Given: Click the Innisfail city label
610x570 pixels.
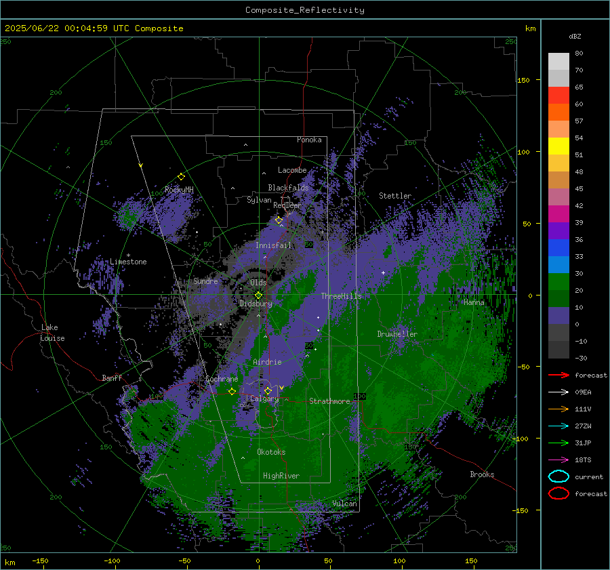Looking at the screenshot, I should click(x=273, y=245).
